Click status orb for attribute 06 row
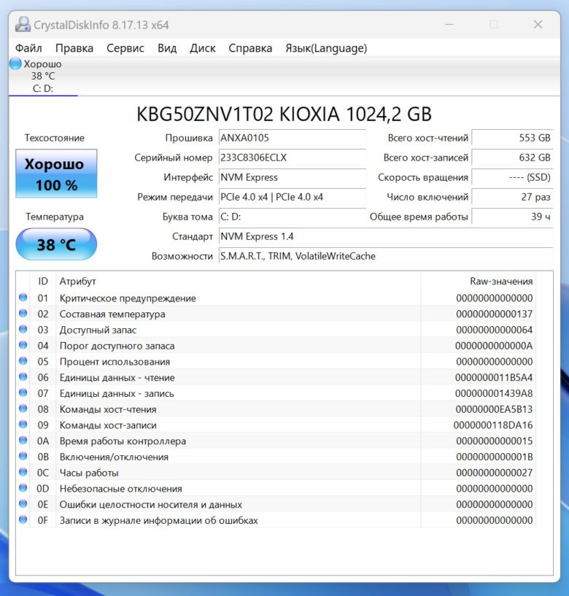This screenshot has width=569, height=596. (23, 376)
